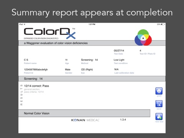
Task: Click the 'Low Light' test condition
Action: tap(119, 60)
